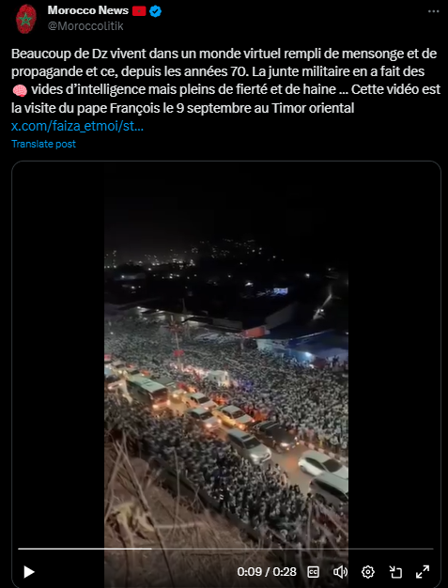Seek within the unplayed video progress bar
Viewport: 448px width, 588px height.
tap(292, 549)
